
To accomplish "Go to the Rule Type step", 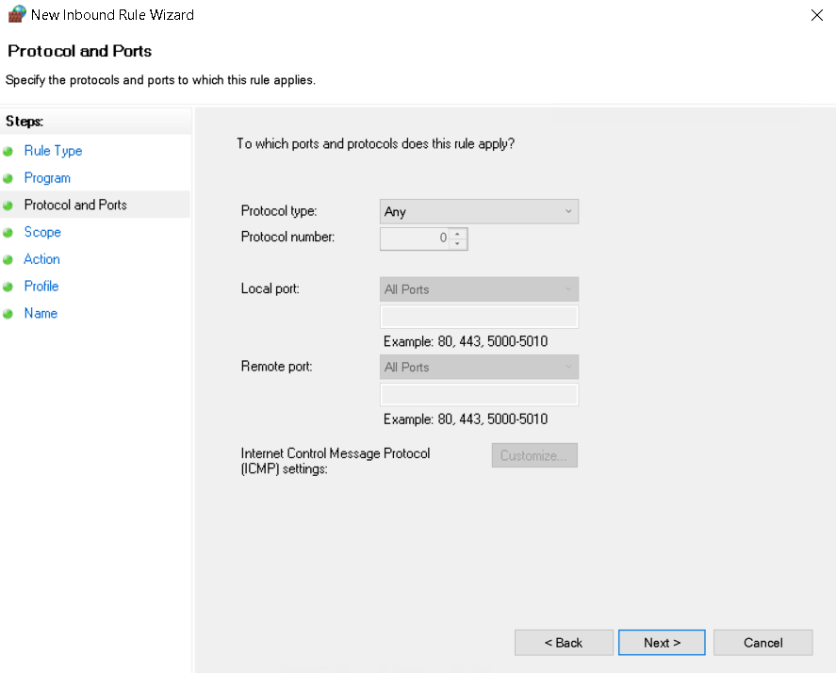I will tap(53, 151).
